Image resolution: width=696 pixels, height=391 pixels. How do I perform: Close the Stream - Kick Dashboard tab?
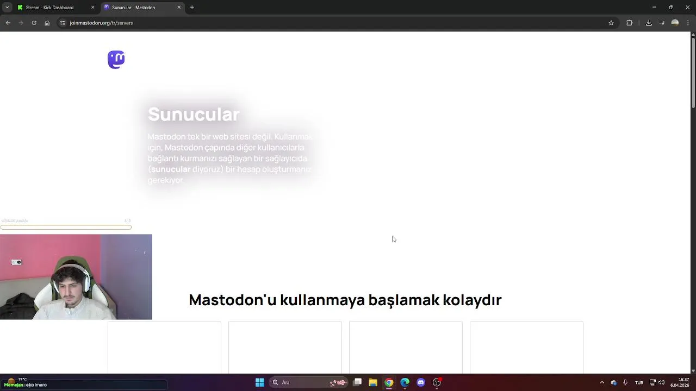pos(92,8)
